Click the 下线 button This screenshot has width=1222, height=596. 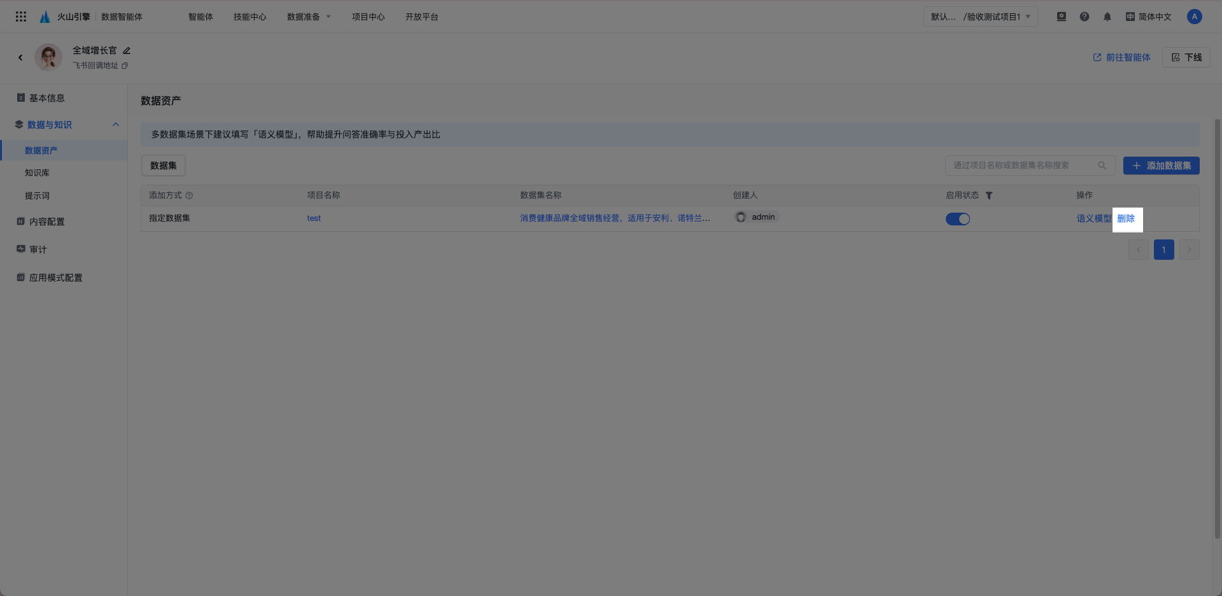click(x=1186, y=57)
